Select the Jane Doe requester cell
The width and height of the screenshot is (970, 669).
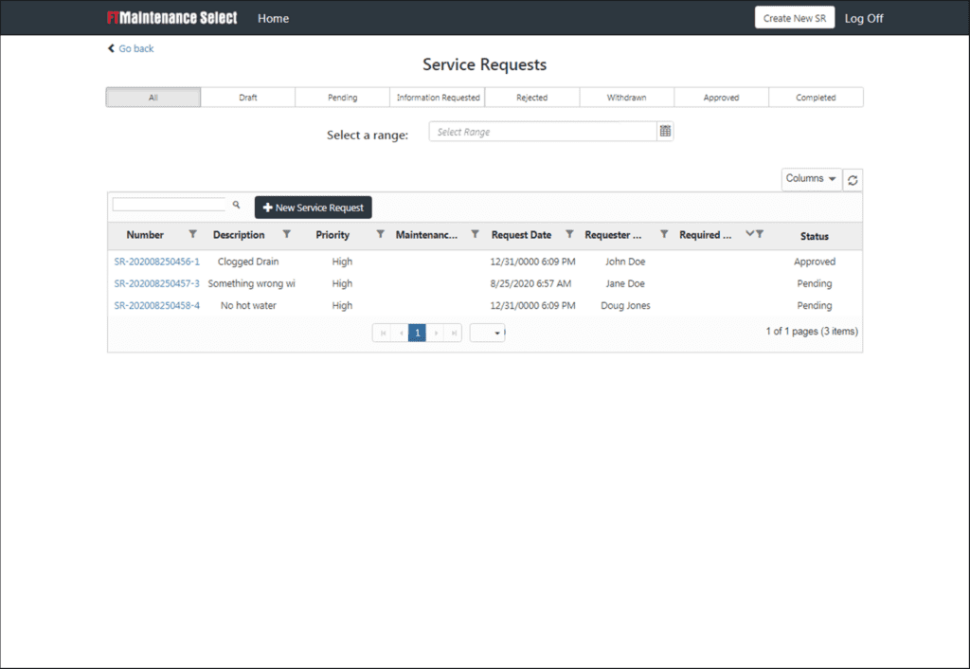point(625,283)
